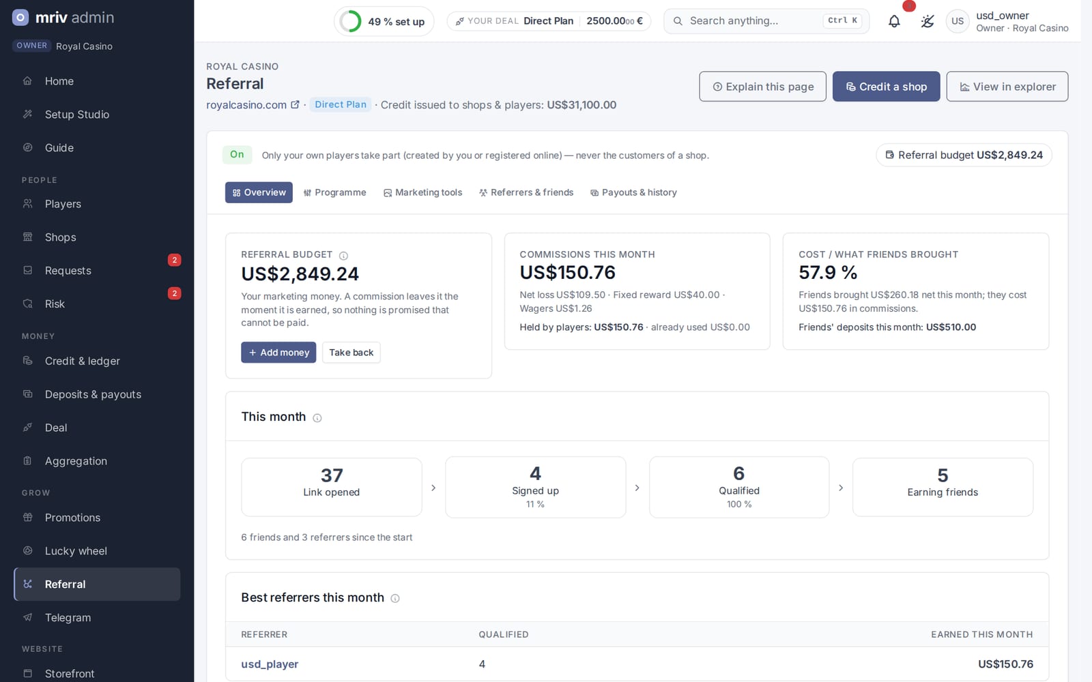1092x682 pixels.
Task: Click the Deposits & payouts sidebar icon
Action: pos(28,394)
